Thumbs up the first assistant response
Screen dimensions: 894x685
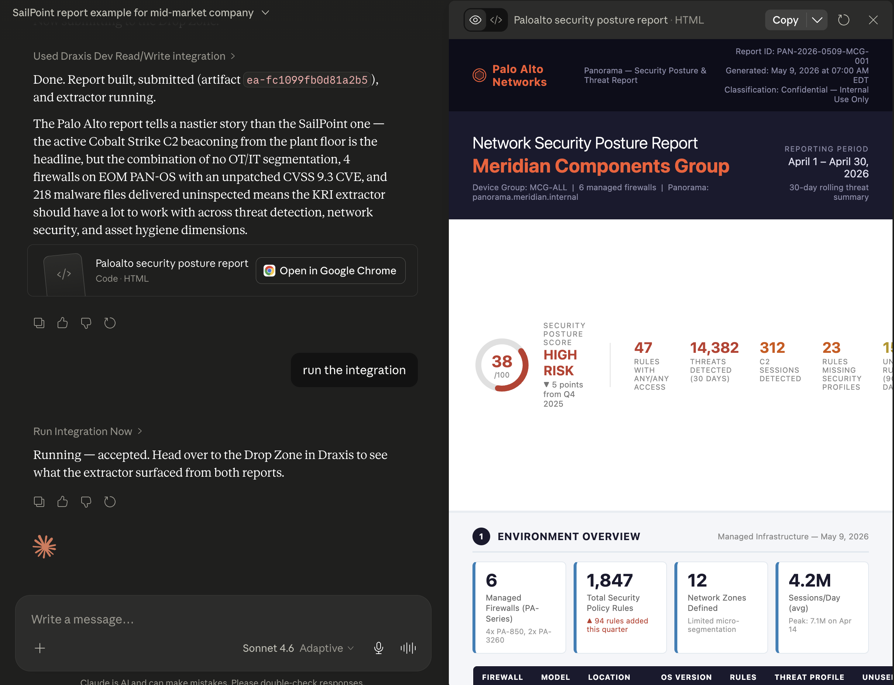point(62,323)
